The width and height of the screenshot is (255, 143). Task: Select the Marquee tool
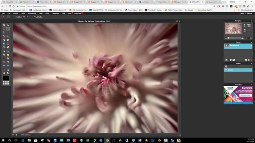click(x=4, y=29)
